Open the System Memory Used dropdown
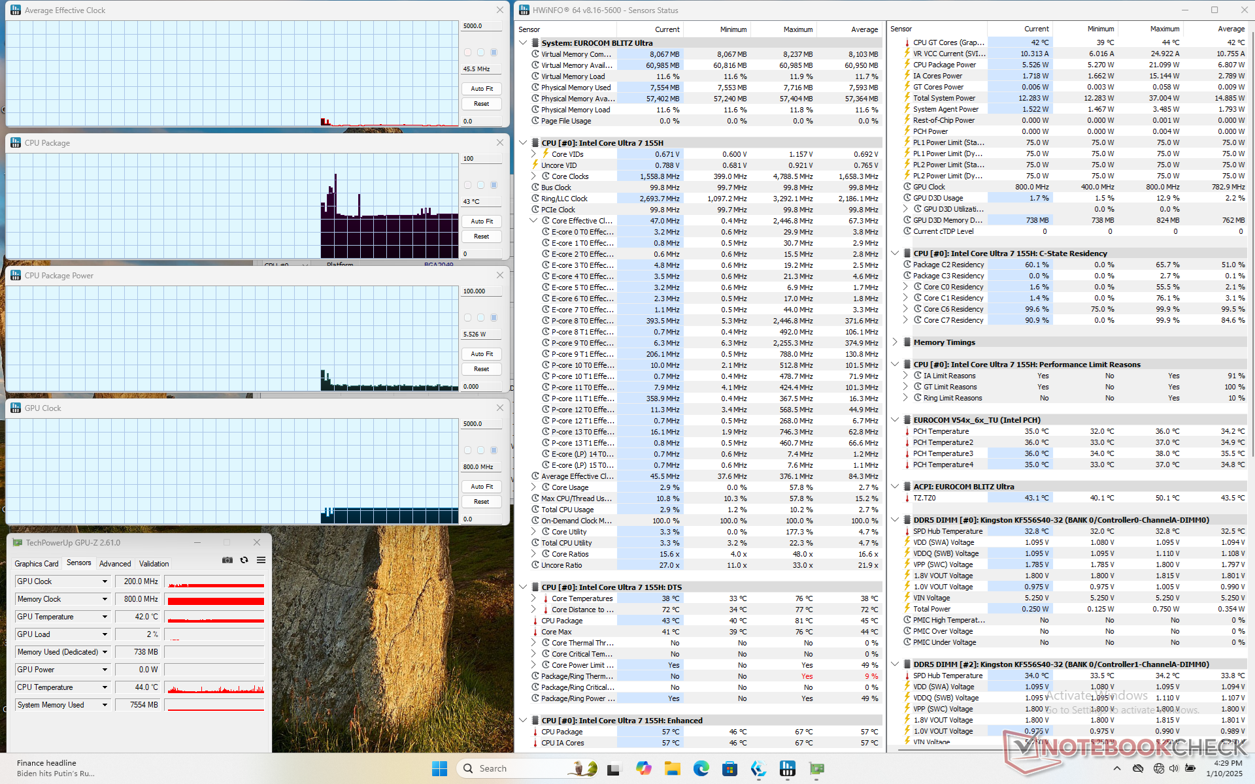This screenshot has width=1255, height=784. pos(105,705)
